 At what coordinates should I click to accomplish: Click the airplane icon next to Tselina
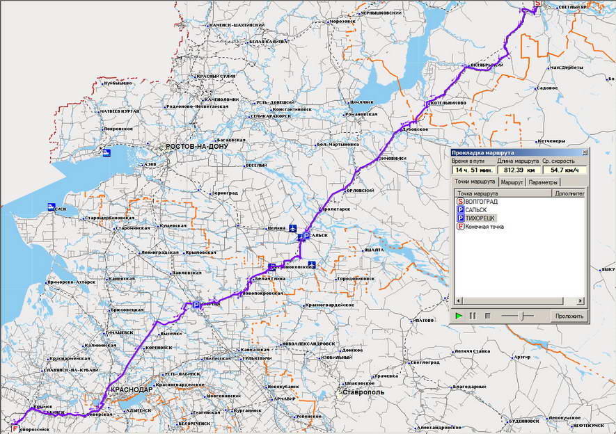pyautogui.click(x=293, y=229)
